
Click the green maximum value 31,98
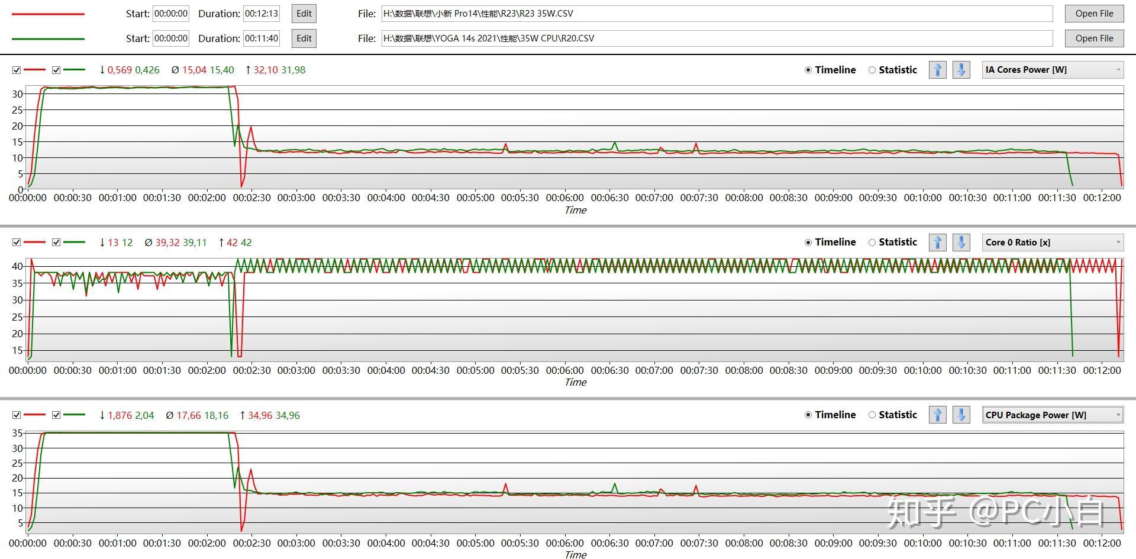293,70
